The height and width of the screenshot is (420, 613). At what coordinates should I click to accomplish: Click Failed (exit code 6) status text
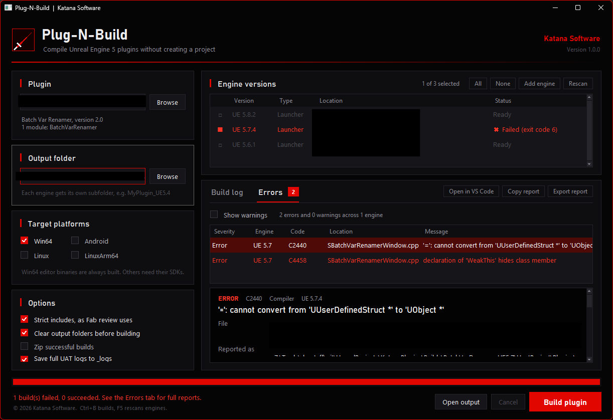coord(530,130)
